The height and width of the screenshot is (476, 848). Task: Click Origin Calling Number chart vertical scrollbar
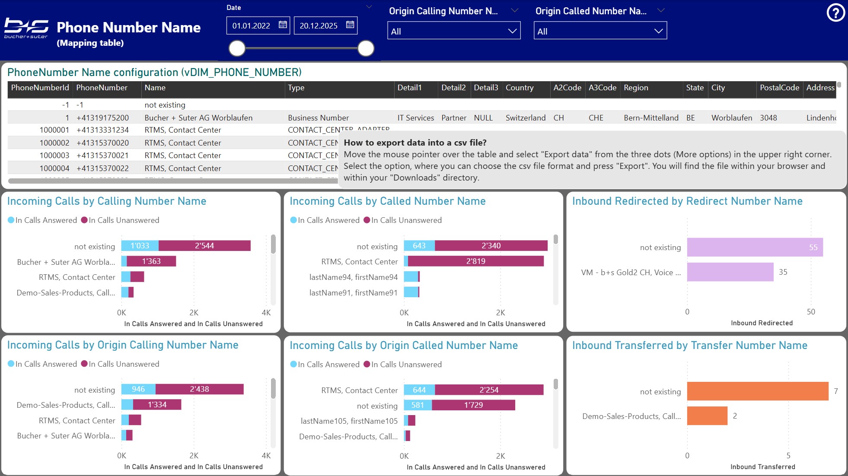(273, 388)
